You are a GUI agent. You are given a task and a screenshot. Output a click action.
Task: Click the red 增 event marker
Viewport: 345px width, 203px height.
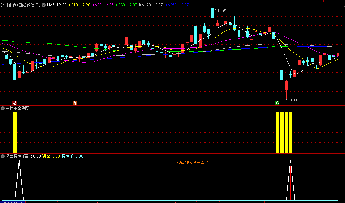pos(14,103)
